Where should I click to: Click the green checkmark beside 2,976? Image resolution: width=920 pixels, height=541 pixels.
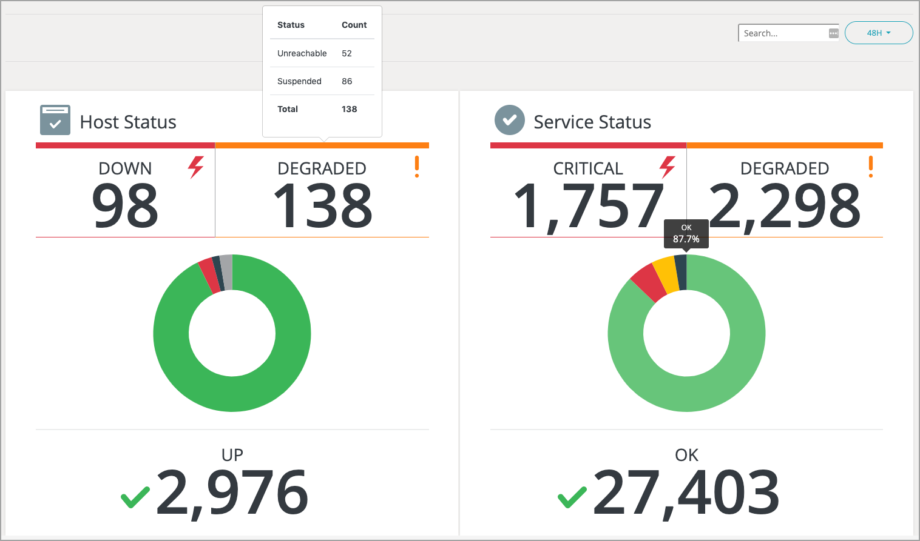pyautogui.click(x=135, y=497)
